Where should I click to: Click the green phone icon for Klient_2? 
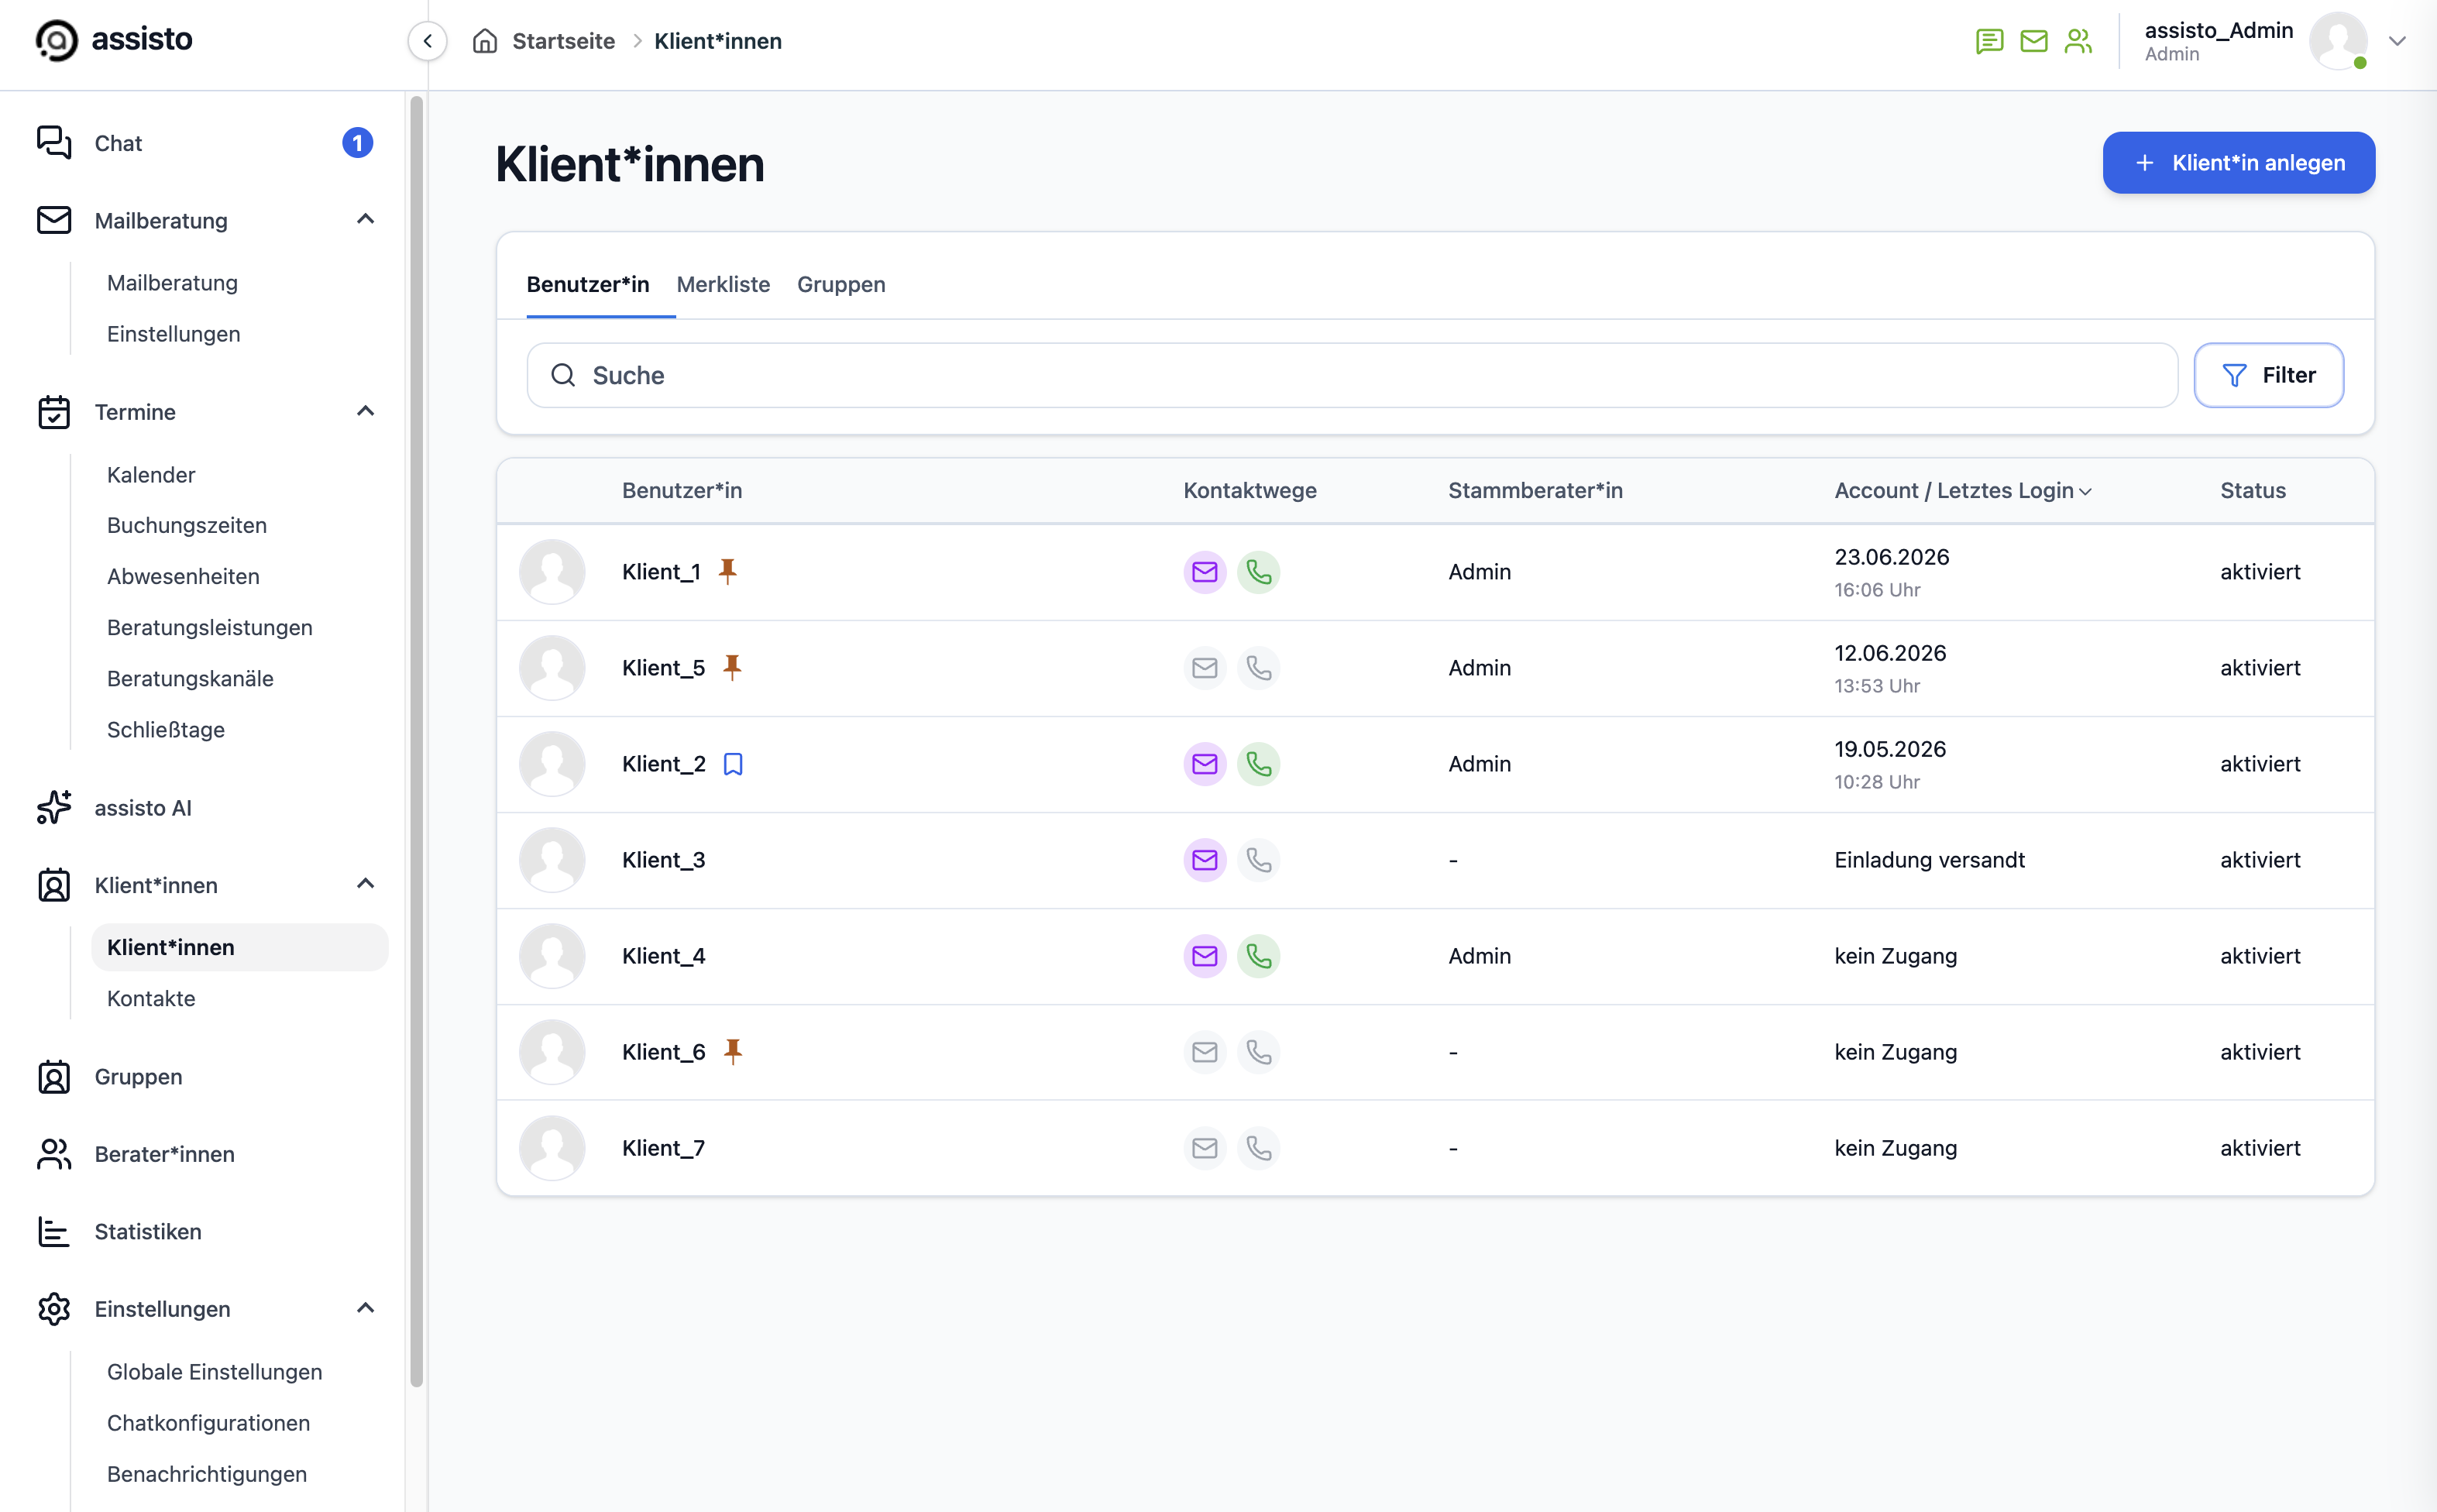(1258, 764)
